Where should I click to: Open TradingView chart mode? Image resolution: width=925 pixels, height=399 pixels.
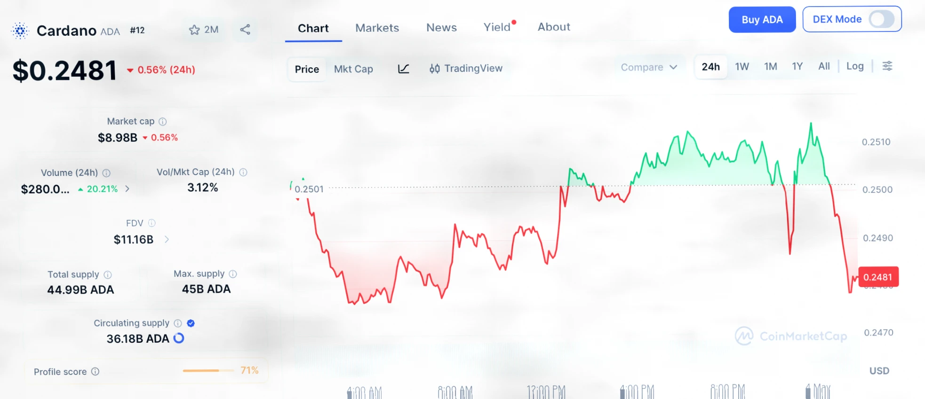coord(466,69)
